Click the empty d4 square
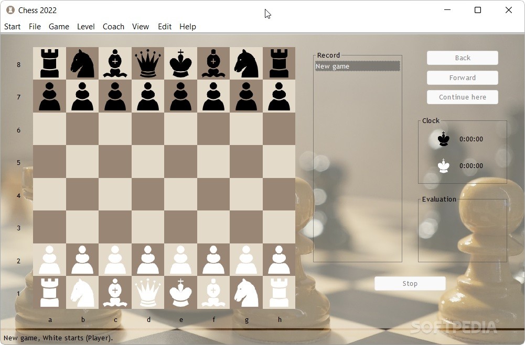 pos(148,194)
